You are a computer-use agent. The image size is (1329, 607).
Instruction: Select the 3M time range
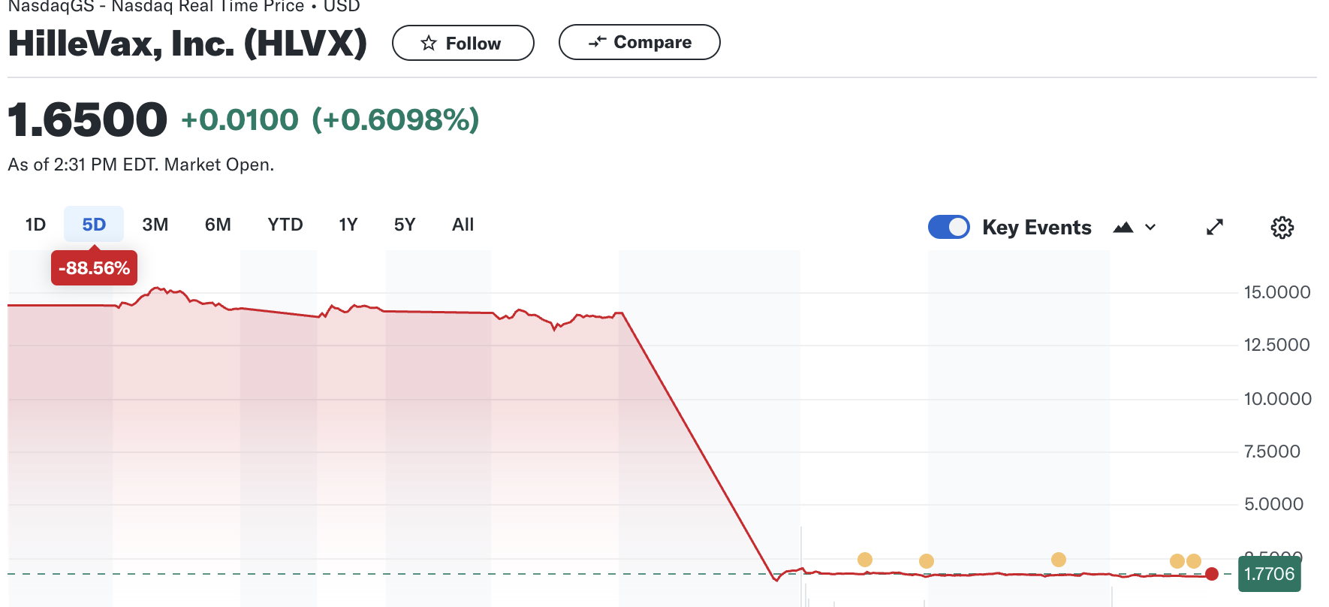155,225
